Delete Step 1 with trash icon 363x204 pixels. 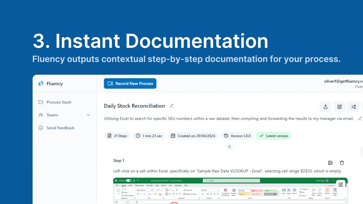342,163
